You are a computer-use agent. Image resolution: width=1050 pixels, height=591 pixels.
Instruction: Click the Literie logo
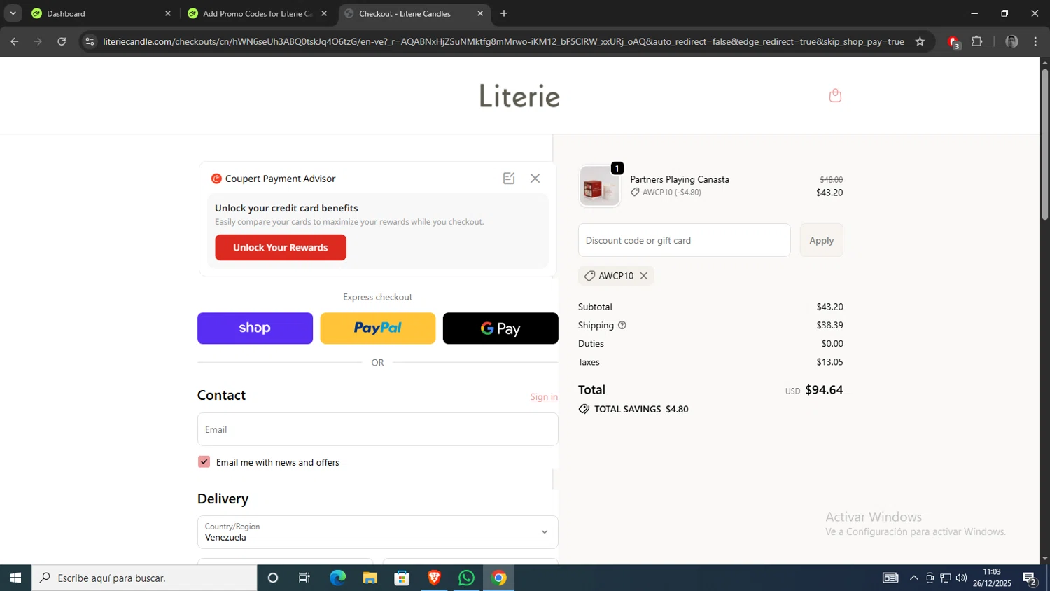coord(519,96)
